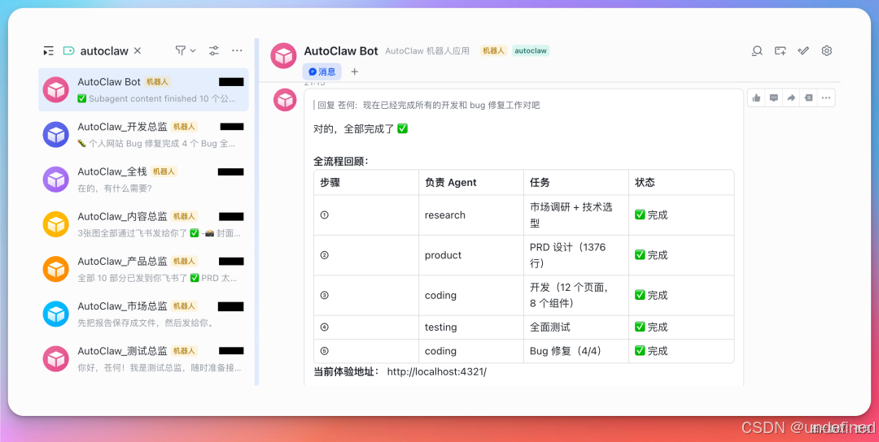Viewport: 879px width, 442px height.
Task: Click the purple AutoClaw_全栈 avatar
Action: tap(56, 180)
